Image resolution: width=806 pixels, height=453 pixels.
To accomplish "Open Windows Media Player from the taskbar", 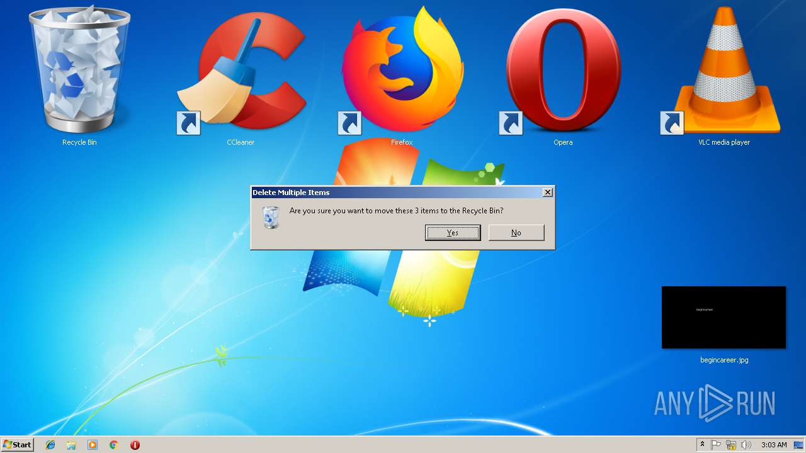I will click(x=93, y=445).
